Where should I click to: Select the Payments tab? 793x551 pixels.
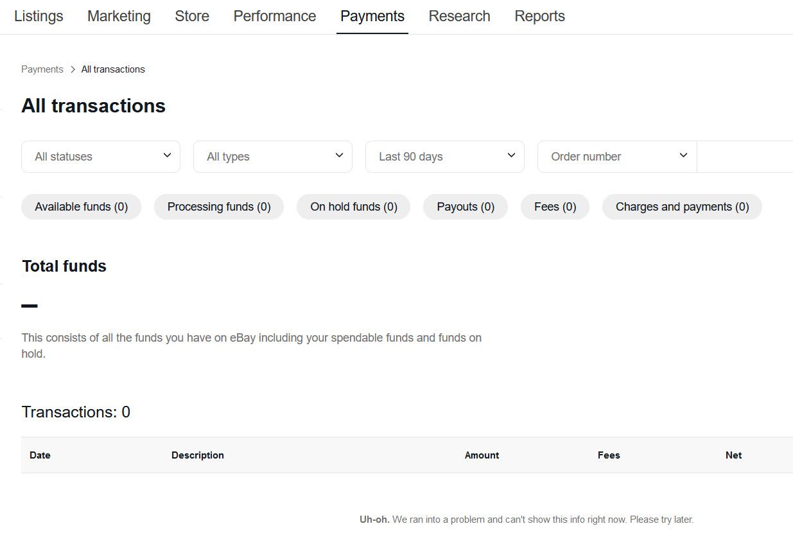coord(372,16)
